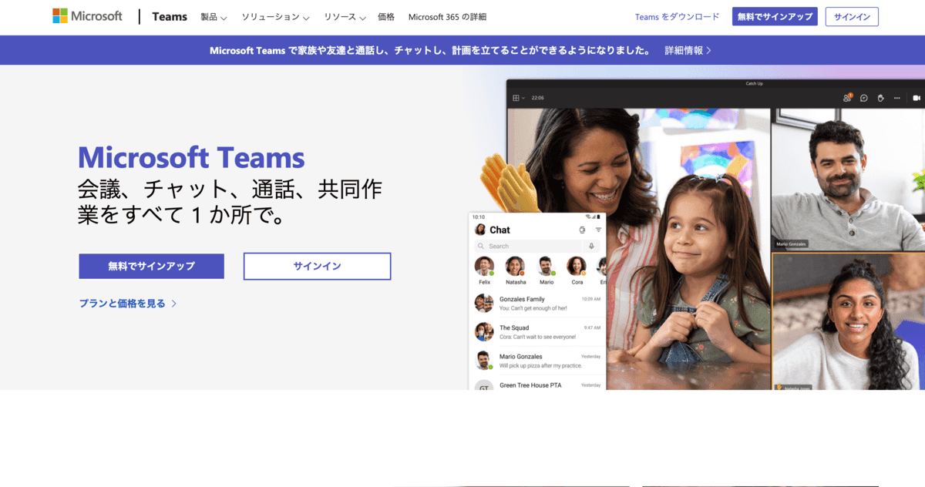Open the ellipsis more-options menu in meeting controls

(x=896, y=98)
